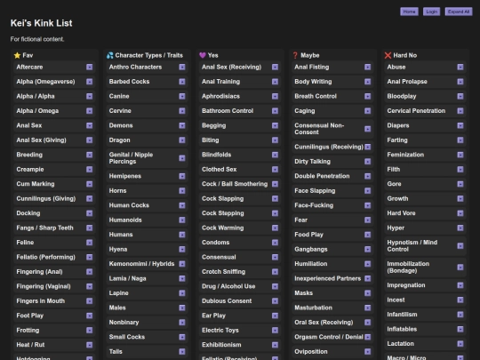This screenshot has height=360, width=480.
Task: Click the square icon beside Electric Toys
Action: [275, 330]
